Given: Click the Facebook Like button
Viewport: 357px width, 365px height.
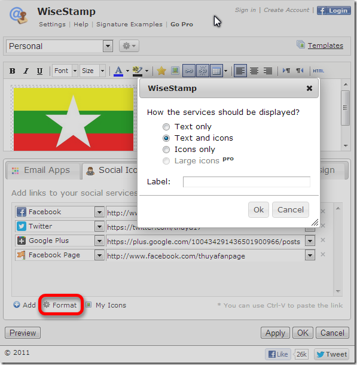Looking at the screenshot, I should pos(278,354).
